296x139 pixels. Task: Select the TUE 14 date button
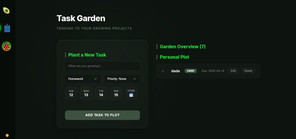click(101, 93)
